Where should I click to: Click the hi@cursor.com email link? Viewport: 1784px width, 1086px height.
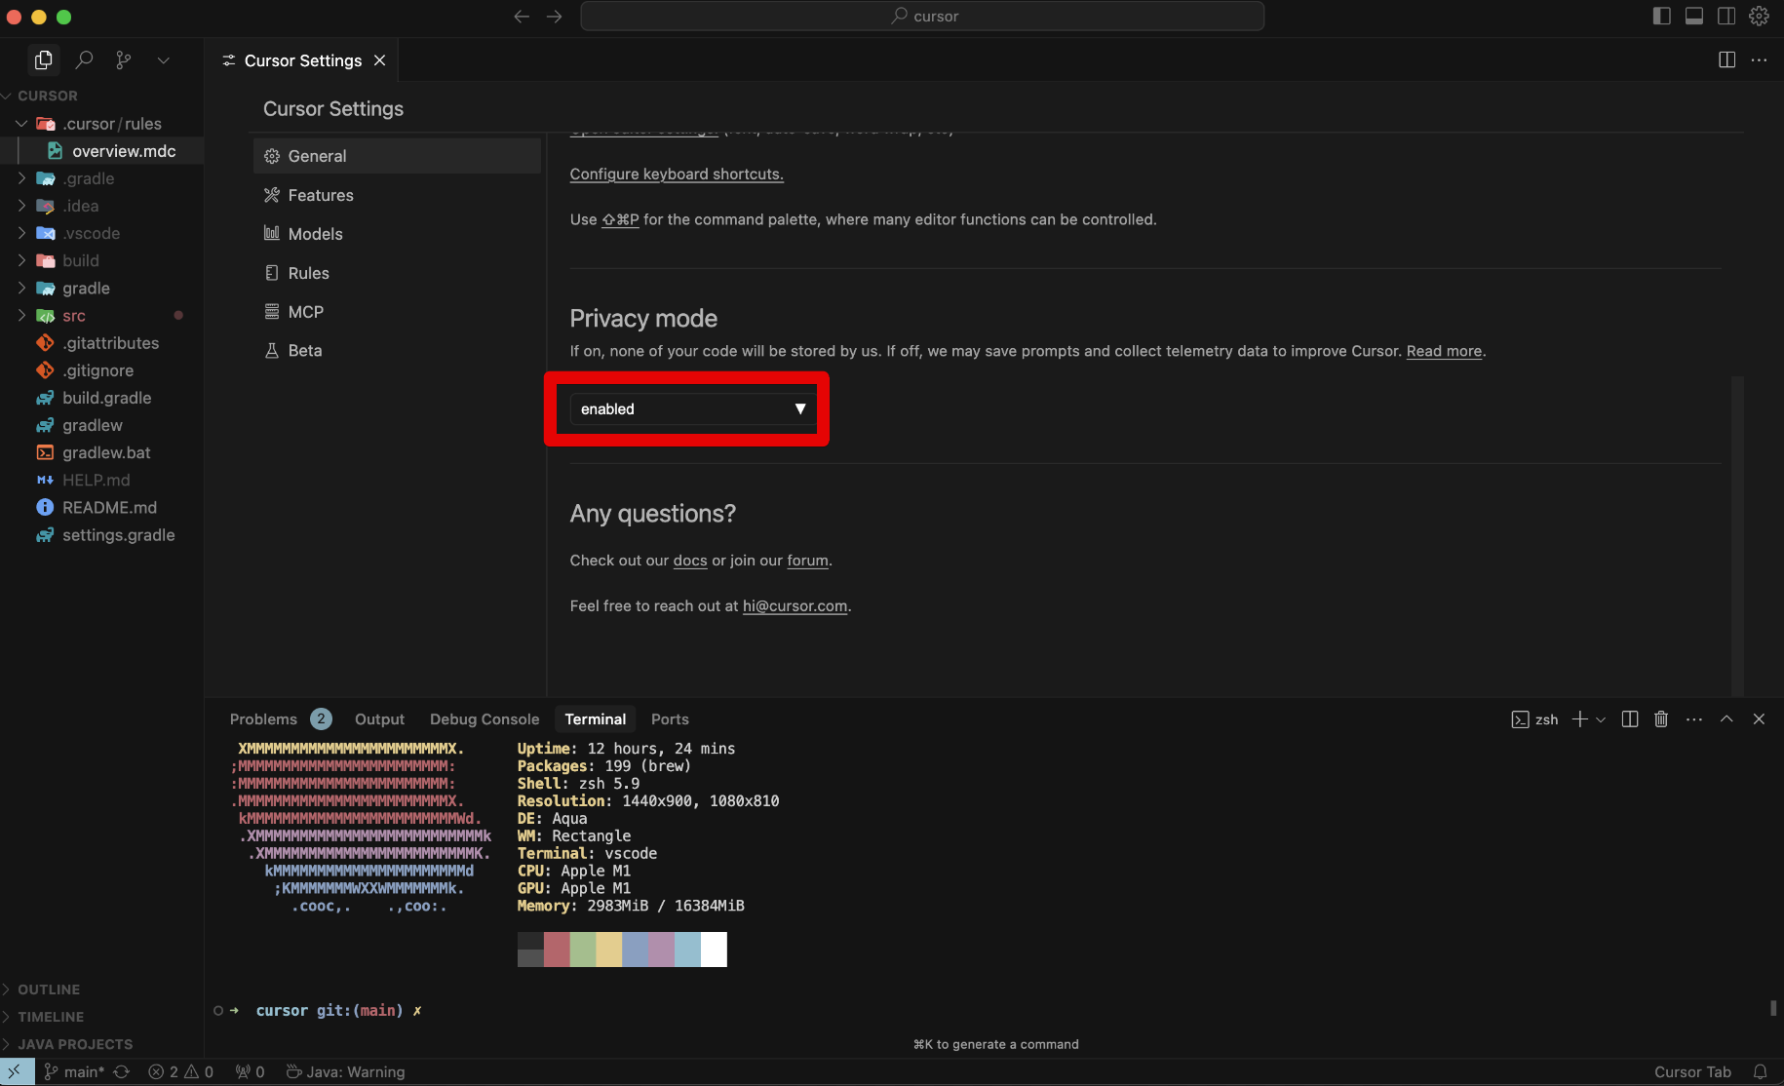tap(795, 606)
